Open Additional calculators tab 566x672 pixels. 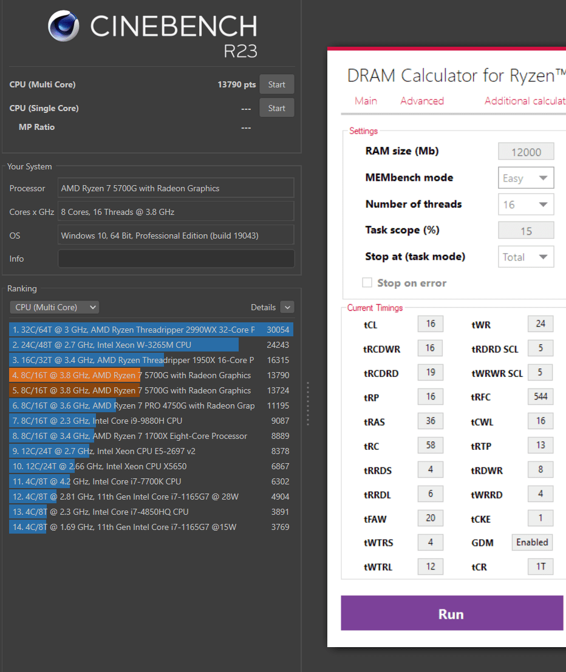525,101
